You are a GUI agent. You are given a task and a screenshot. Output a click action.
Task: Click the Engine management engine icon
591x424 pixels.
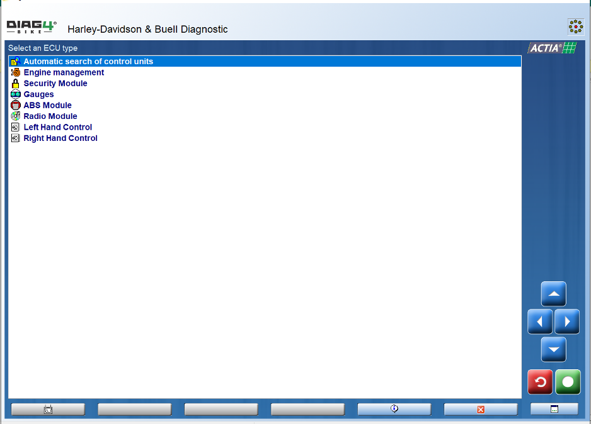click(x=16, y=72)
